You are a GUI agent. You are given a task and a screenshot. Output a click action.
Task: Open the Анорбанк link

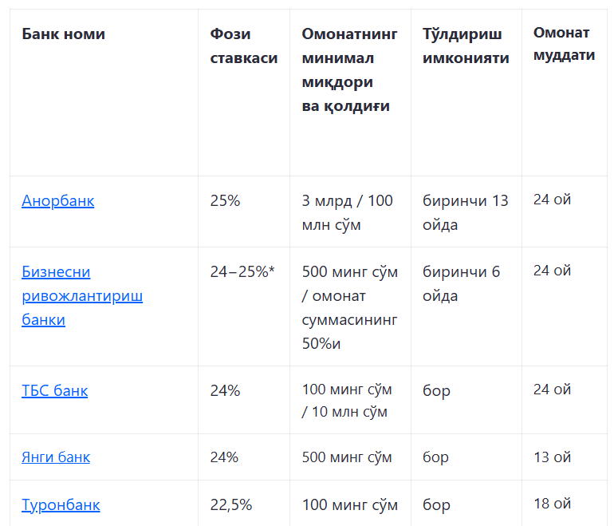[58, 200]
